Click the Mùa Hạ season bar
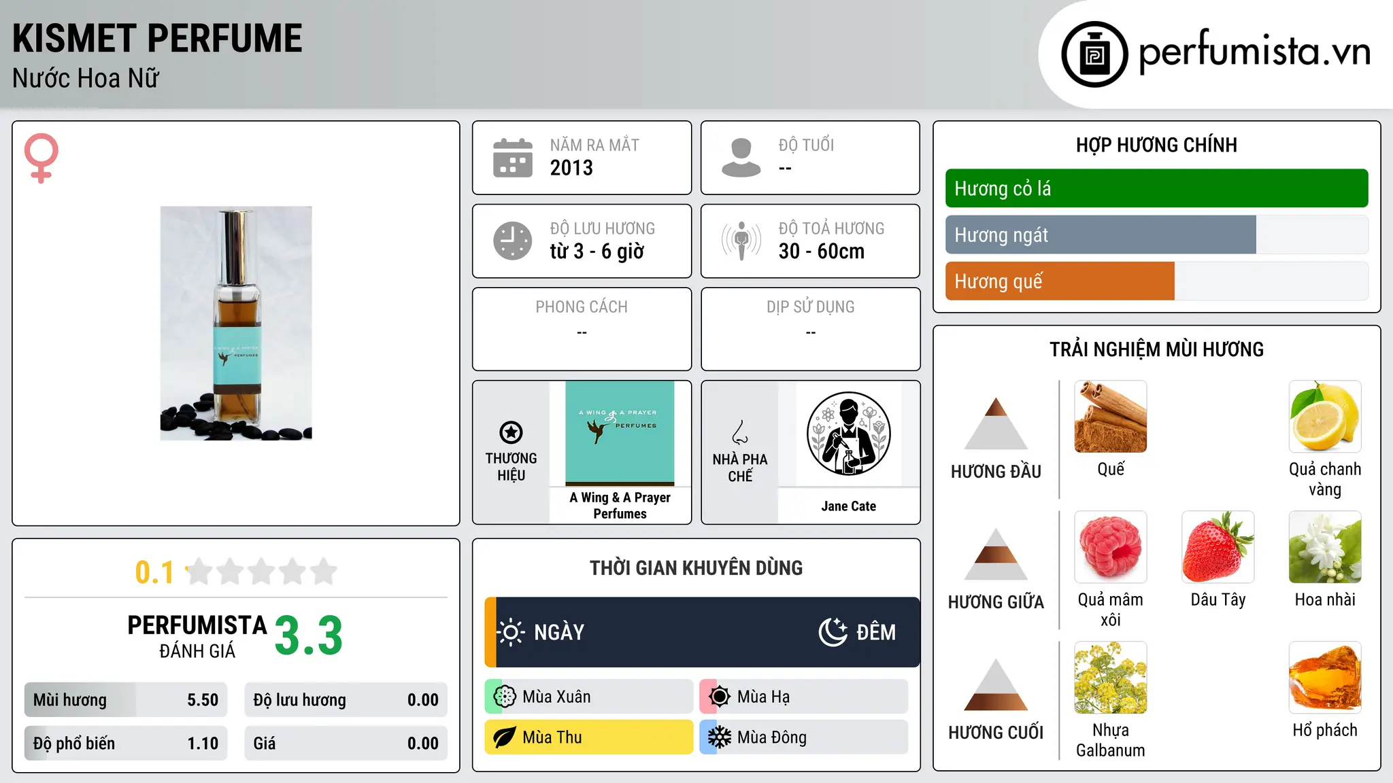This screenshot has width=1393, height=783. point(804,697)
